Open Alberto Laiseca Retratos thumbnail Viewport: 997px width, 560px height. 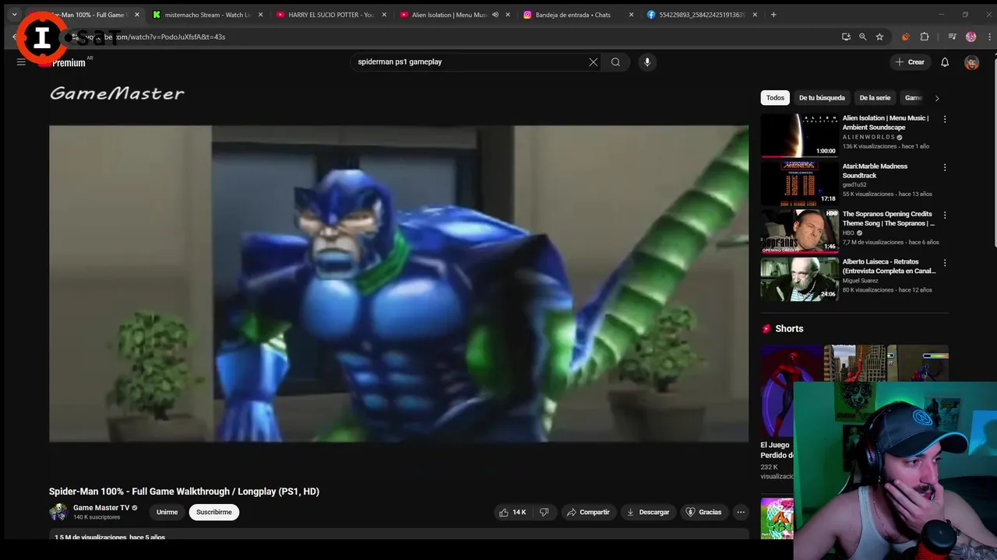[x=799, y=278]
